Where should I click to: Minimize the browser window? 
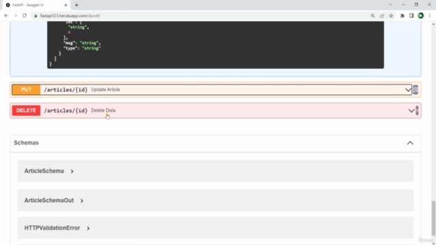pyautogui.click(x=403, y=5)
